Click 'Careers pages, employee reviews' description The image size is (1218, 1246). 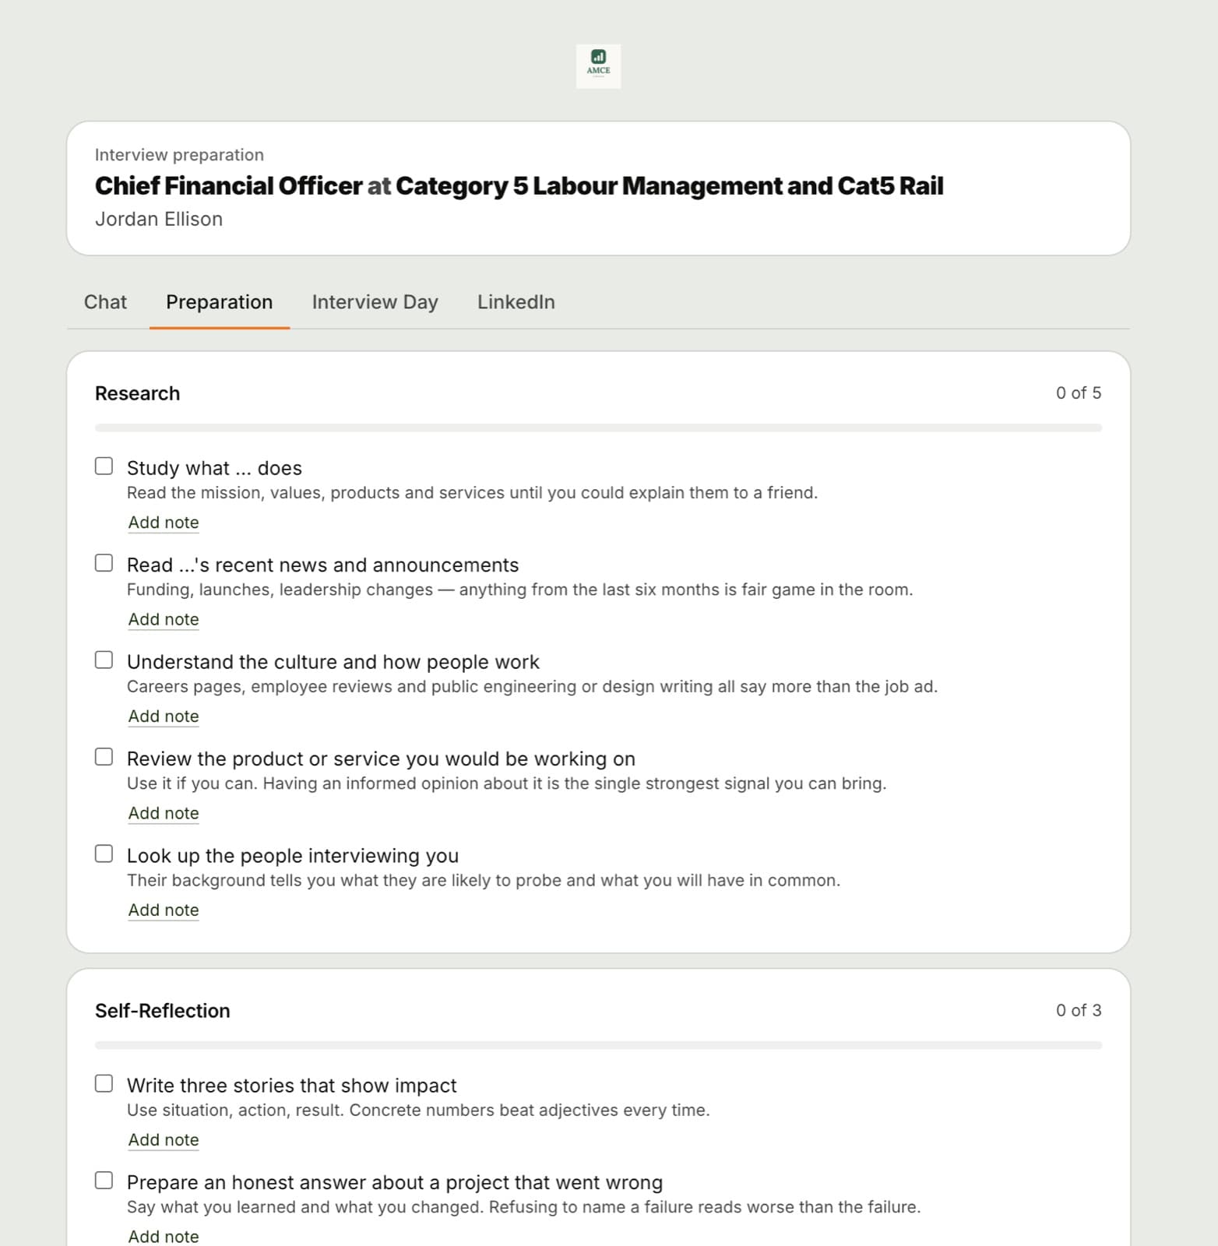[x=532, y=687]
